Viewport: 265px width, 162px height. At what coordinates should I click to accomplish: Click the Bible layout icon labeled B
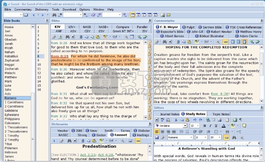click(x=138, y=15)
